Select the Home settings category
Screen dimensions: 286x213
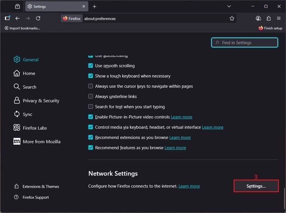click(29, 74)
